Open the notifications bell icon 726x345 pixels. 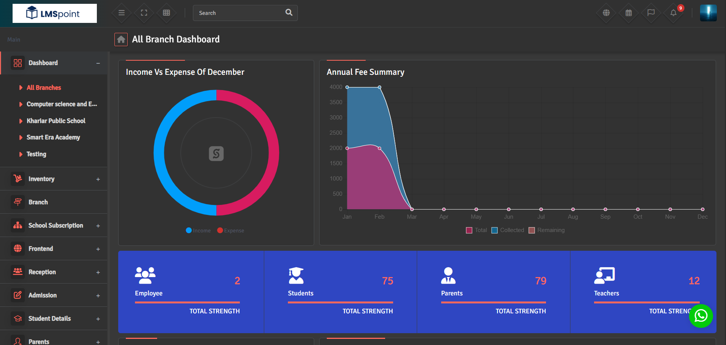[x=673, y=13]
